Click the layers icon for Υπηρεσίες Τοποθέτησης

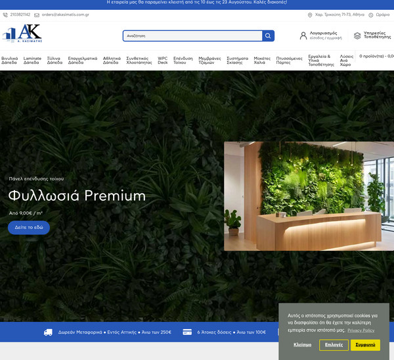click(357, 36)
